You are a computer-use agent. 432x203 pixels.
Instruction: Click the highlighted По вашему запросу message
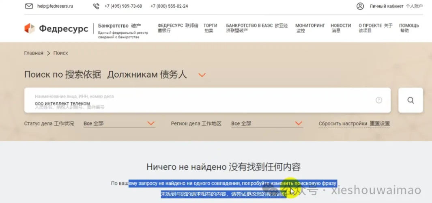point(224,183)
